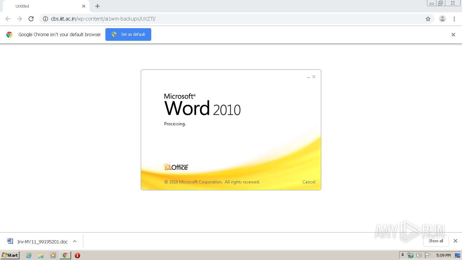View site information icon in address bar
The image size is (462, 260).
coord(45,19)
